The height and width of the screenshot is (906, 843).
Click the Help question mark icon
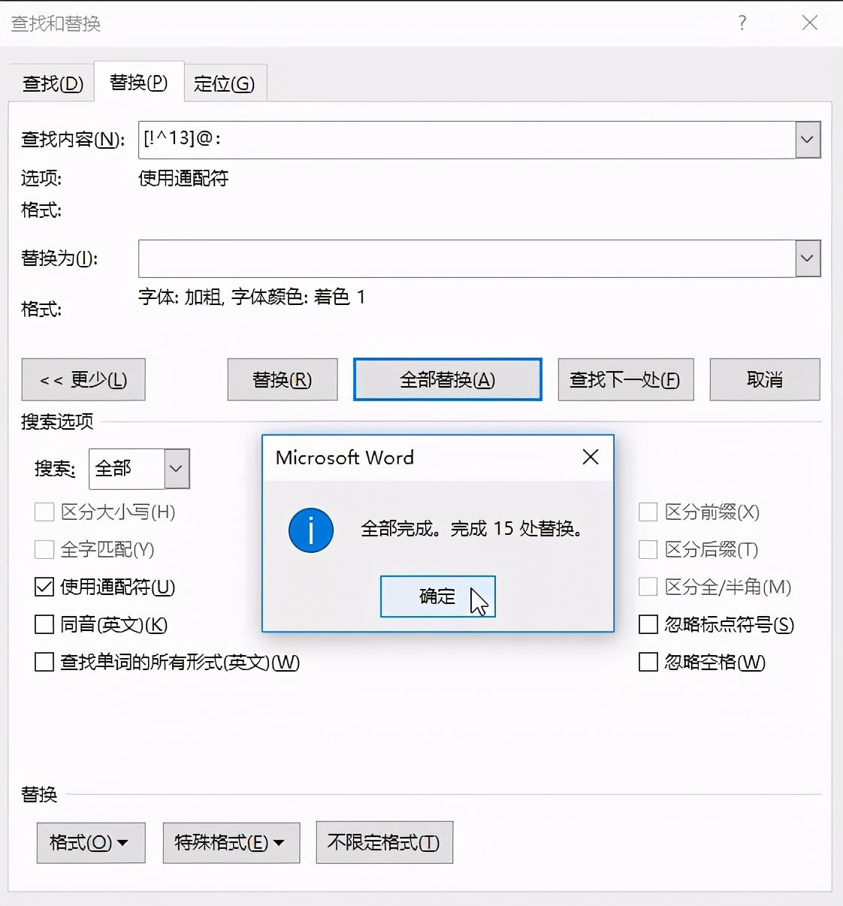coord(742,23)
